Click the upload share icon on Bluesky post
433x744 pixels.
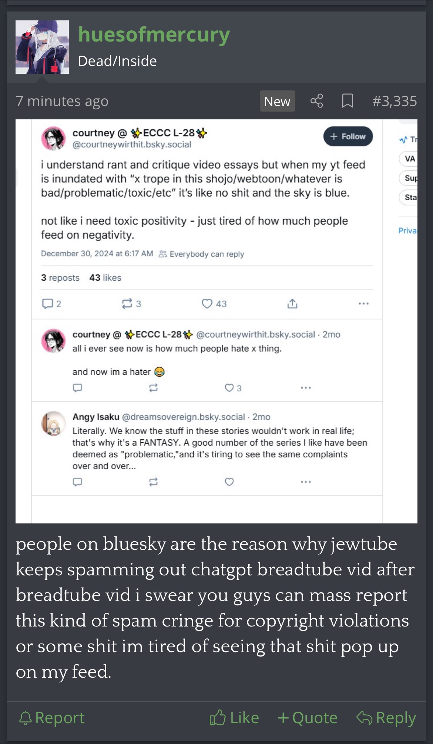tap(292, 304)
